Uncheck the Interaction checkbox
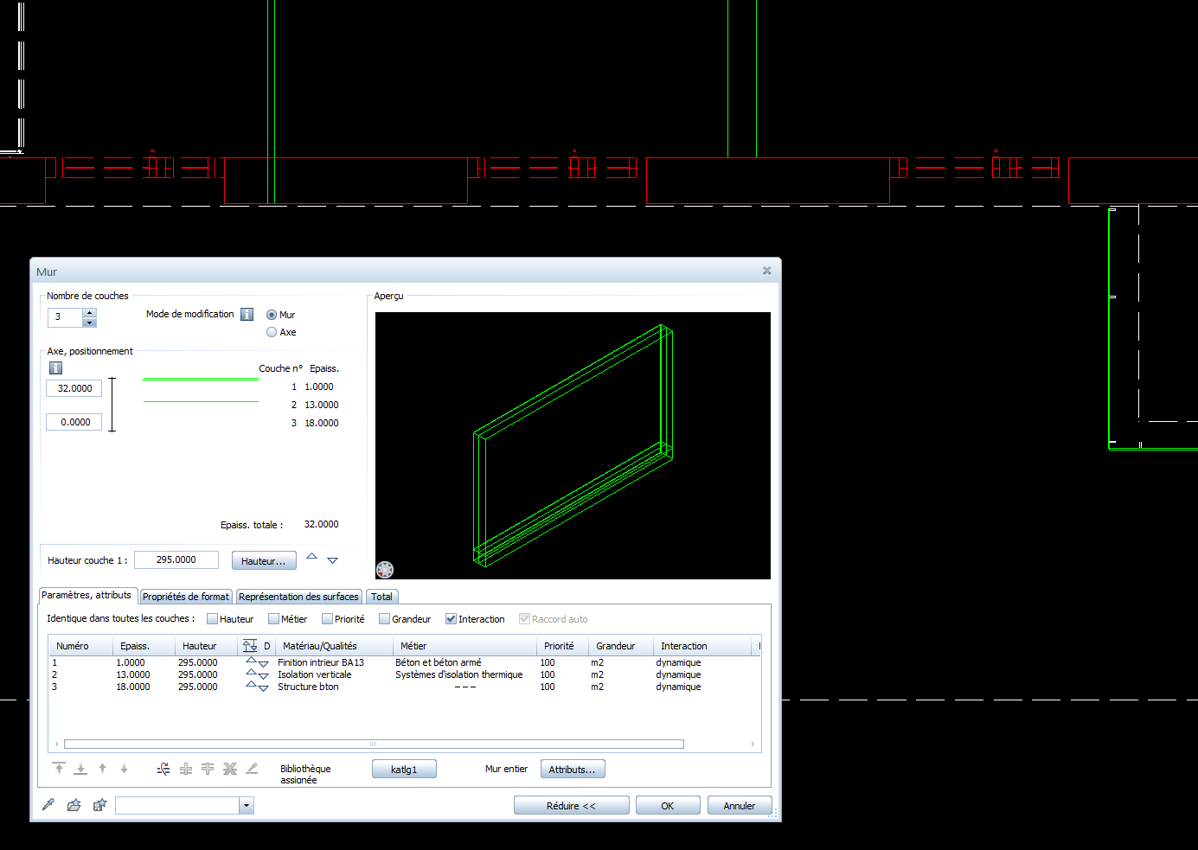The image size is (1198, 850). coord(451,619)
